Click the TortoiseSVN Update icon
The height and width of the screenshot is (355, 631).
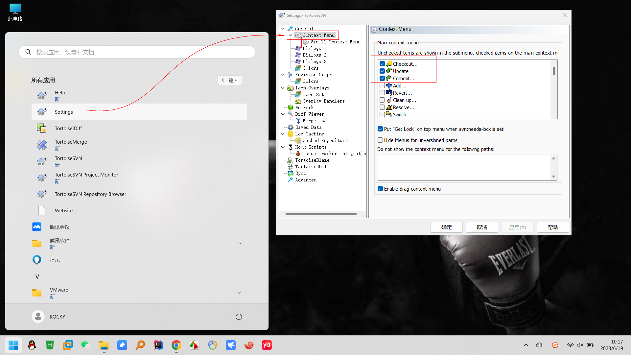pos(389,71)
